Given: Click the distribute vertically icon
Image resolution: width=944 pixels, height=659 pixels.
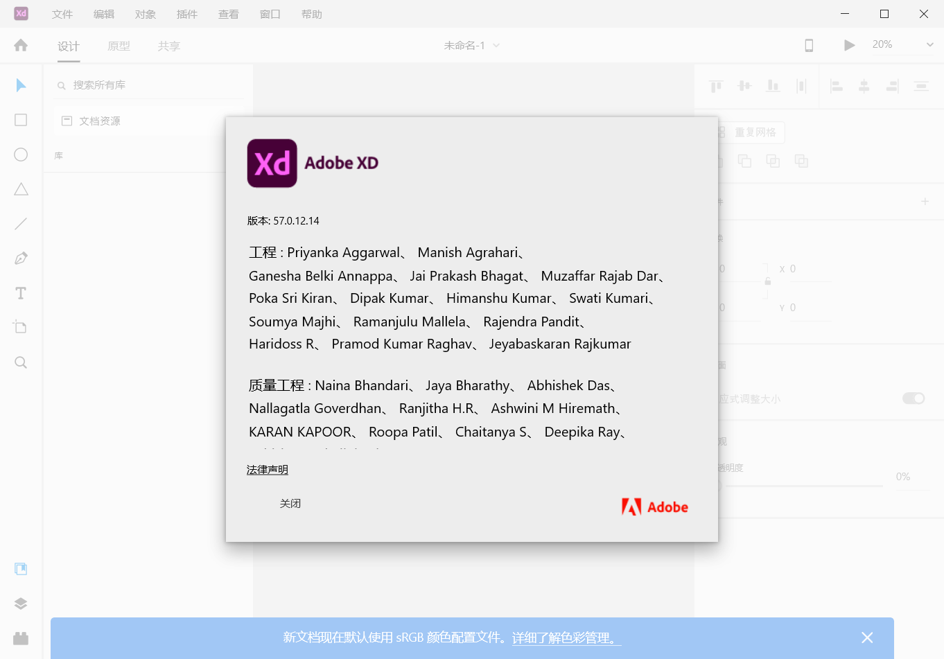Looking at the screenshot, I should point(921,86).
